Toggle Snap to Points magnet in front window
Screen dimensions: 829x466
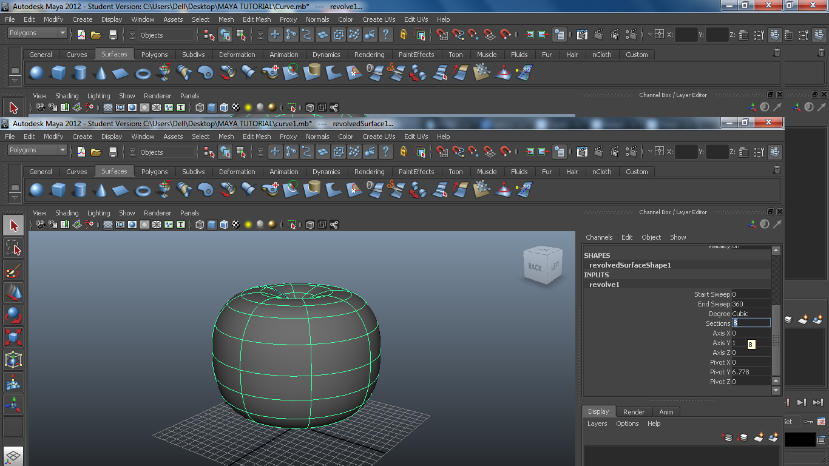[x=474, y=152]
